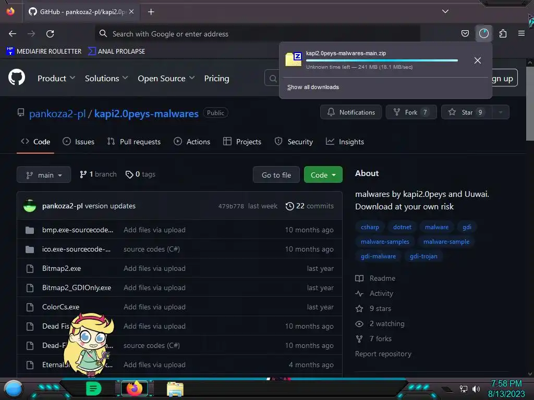534x400 pixels.
Task: Open the Activity link
Action: click(x=374, y=294)
